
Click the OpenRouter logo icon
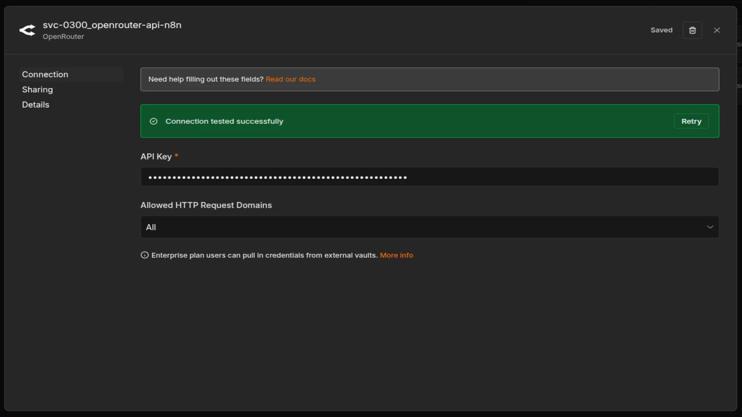27,30
